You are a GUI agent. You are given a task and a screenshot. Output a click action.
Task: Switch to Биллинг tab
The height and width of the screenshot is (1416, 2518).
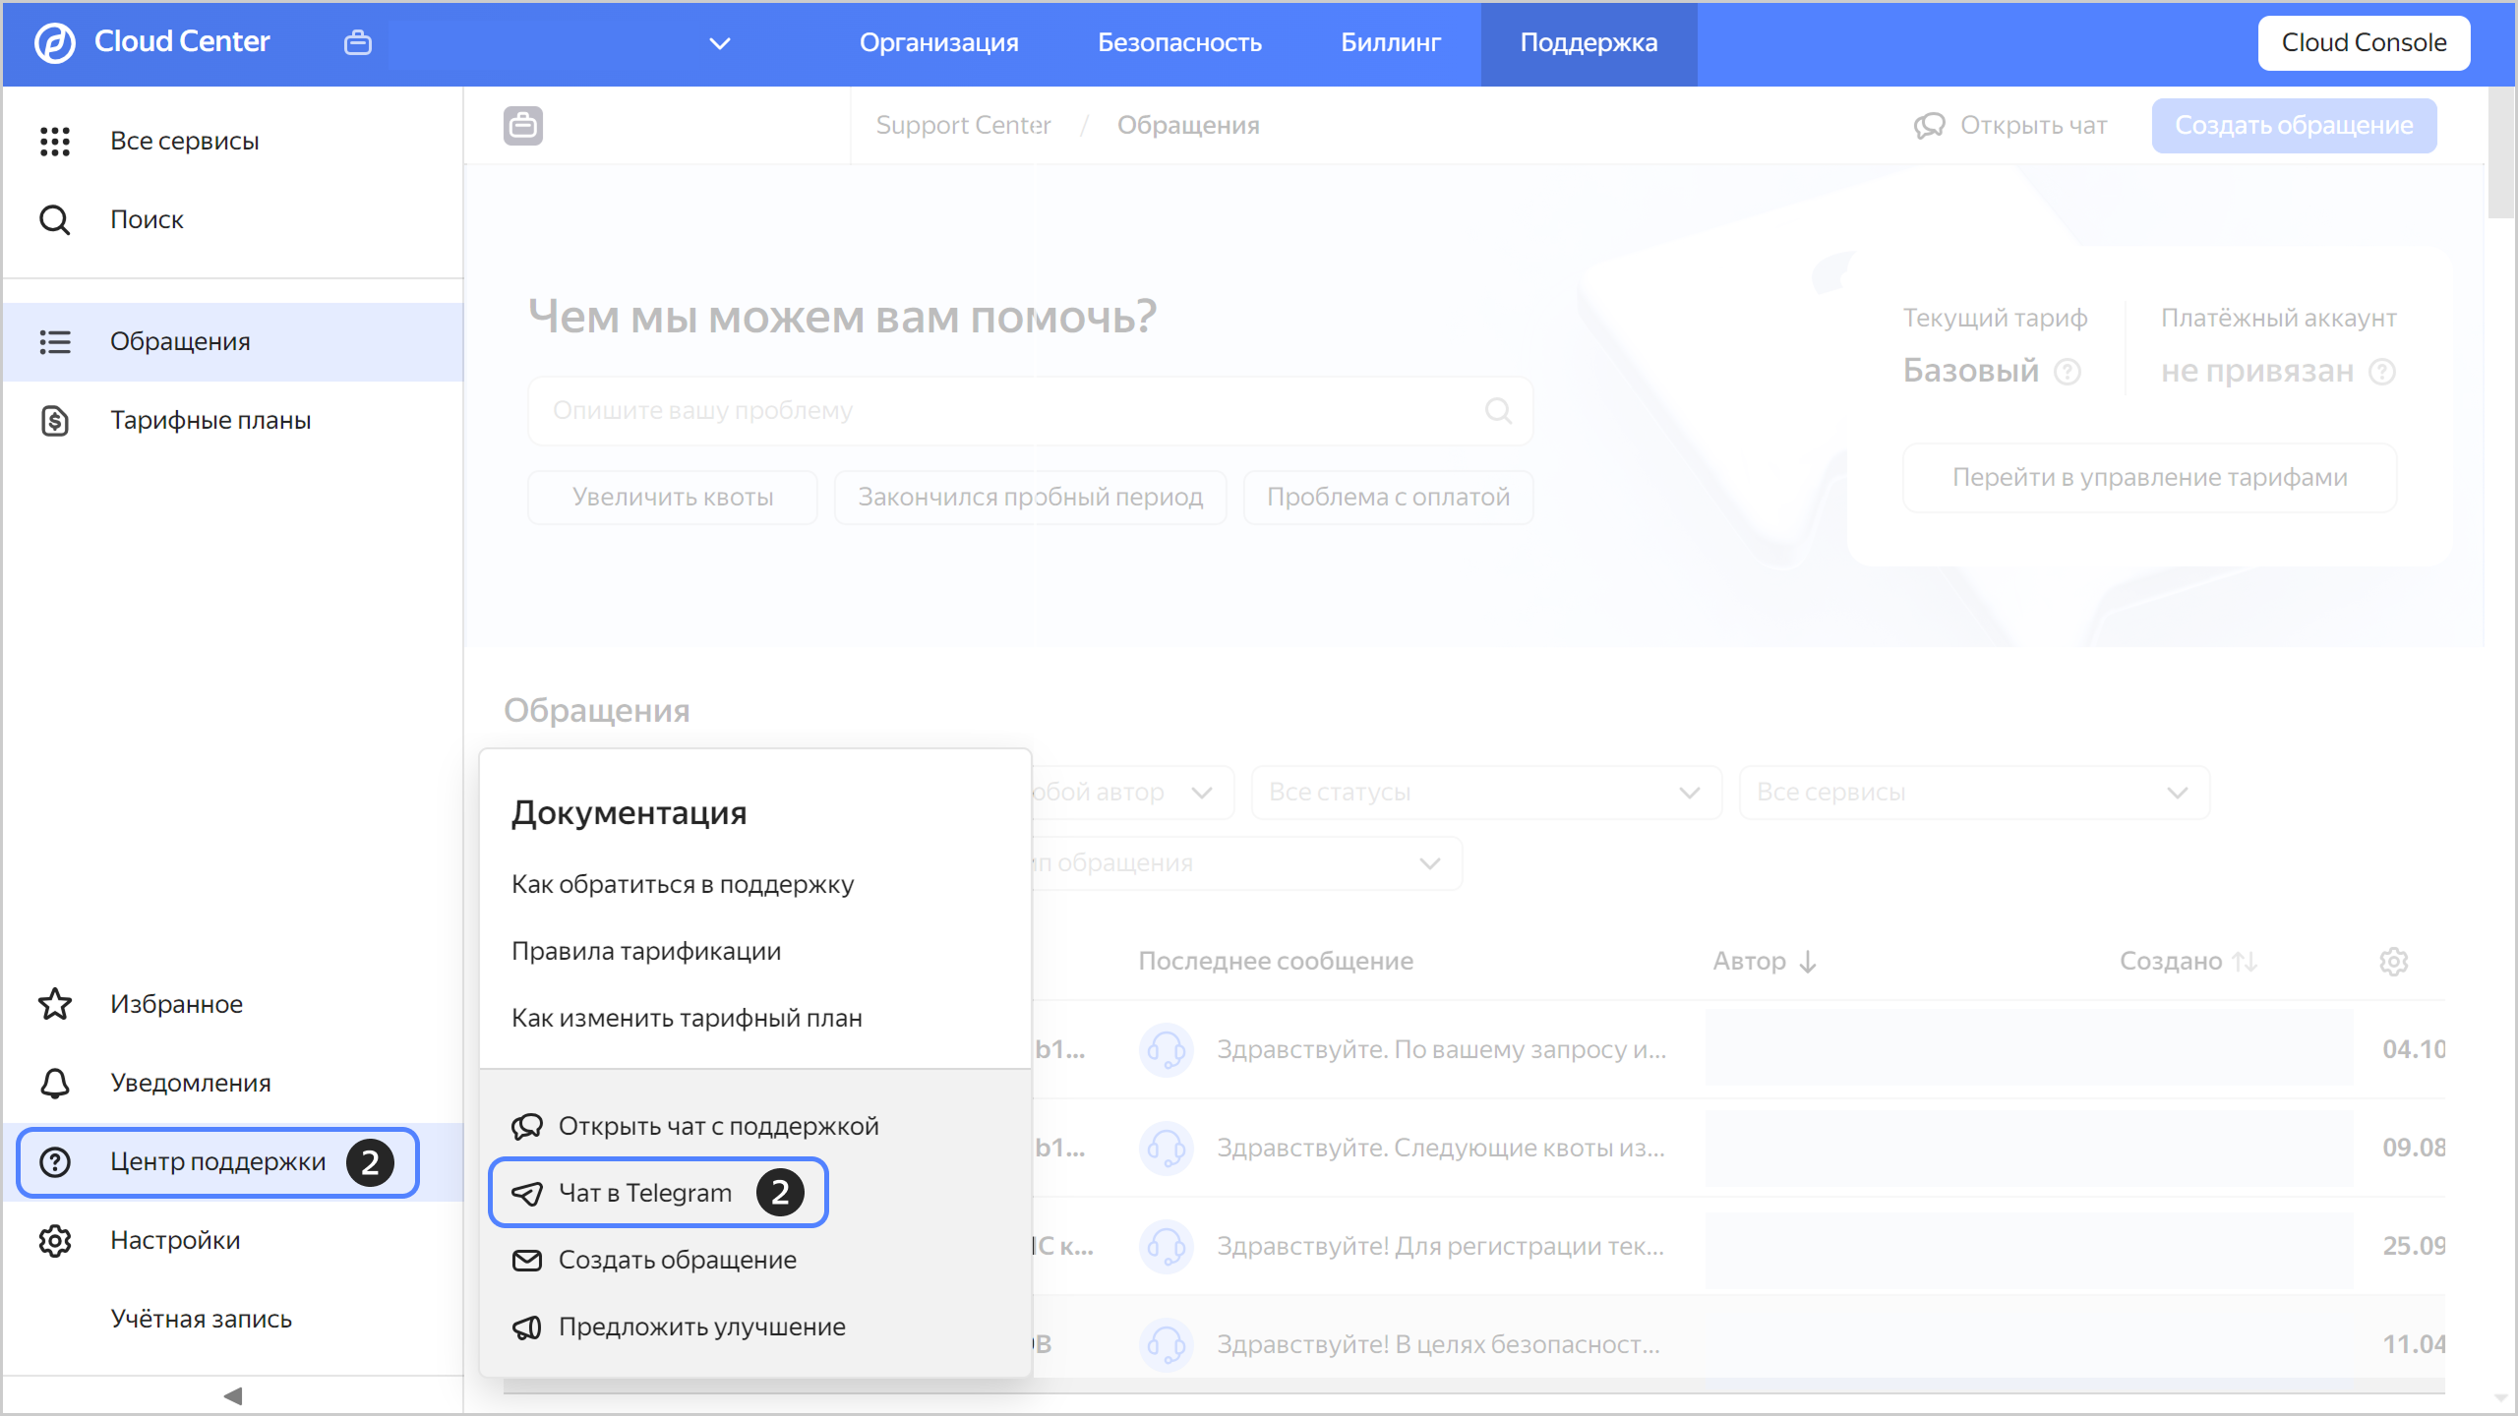pyautogui.click(x=1390, y=42)
